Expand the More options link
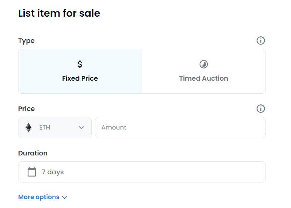The width and height of the screenshot is (291, 208). [39, 197]
